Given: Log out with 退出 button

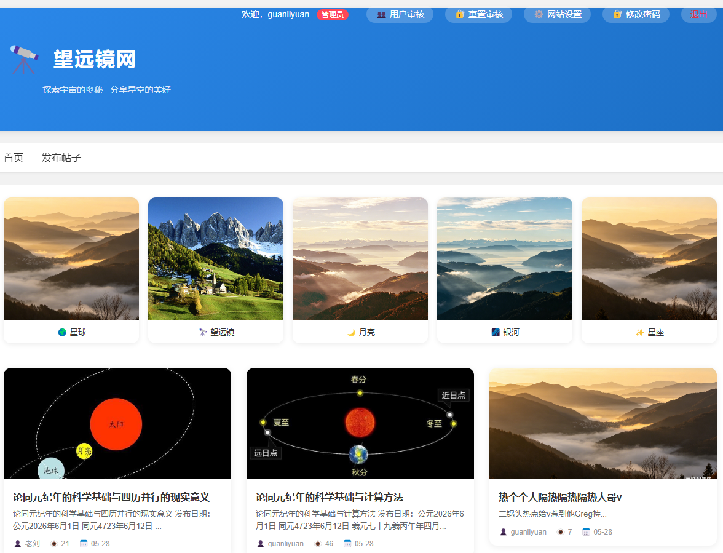Looking at the screenshot, I should point(698,14).
